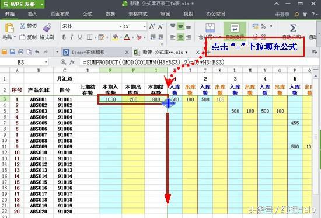This screenshot has height=218, width=321.
Task: Click the 未登录 login link
Action: coord(282,14)
